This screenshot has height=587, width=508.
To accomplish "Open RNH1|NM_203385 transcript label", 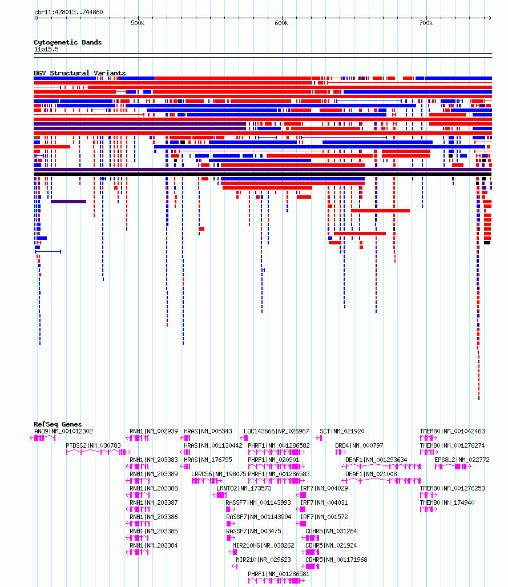I will [x=154, y=531].
